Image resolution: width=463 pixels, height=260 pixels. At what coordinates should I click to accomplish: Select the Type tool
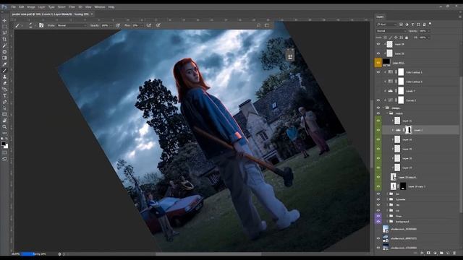4,95
